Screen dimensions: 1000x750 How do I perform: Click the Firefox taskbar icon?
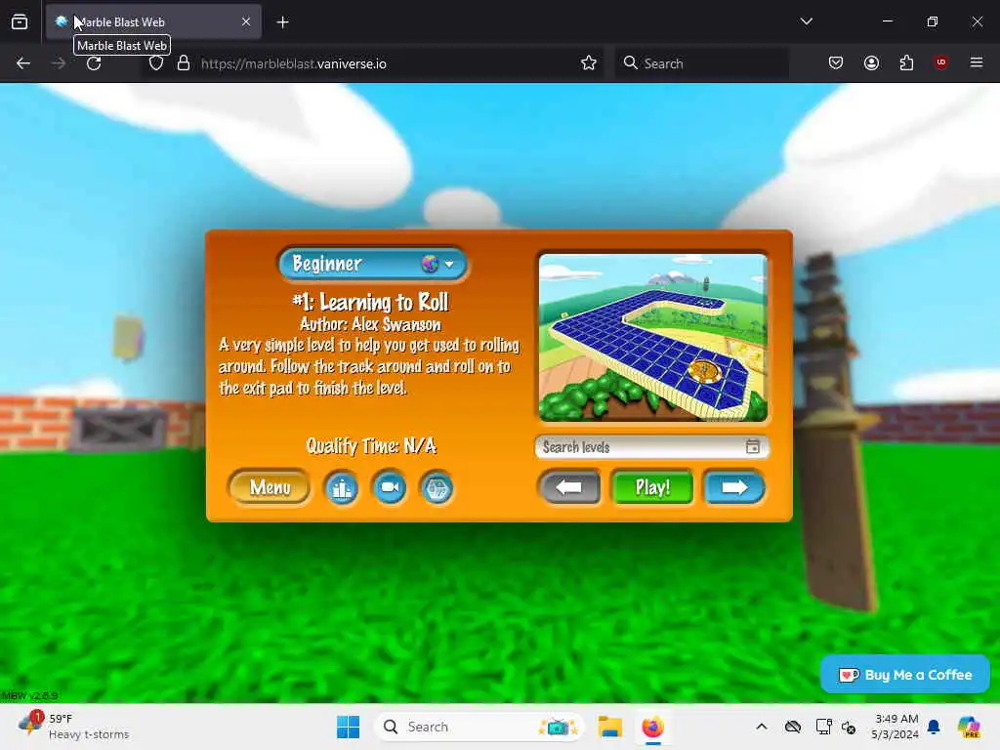pos(652,727)
